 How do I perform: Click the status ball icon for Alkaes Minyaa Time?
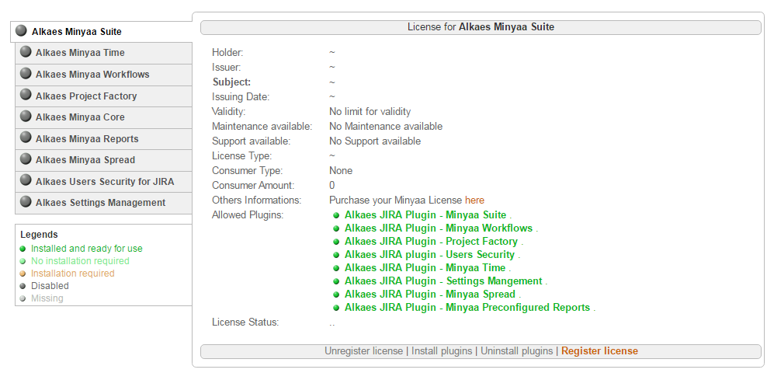(x=26, y=52)
